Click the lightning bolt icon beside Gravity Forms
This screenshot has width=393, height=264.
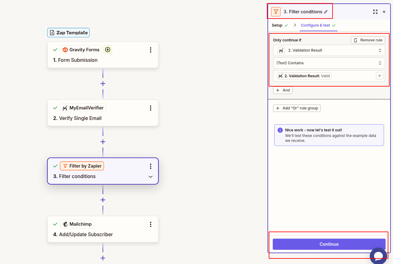[108, 49]
